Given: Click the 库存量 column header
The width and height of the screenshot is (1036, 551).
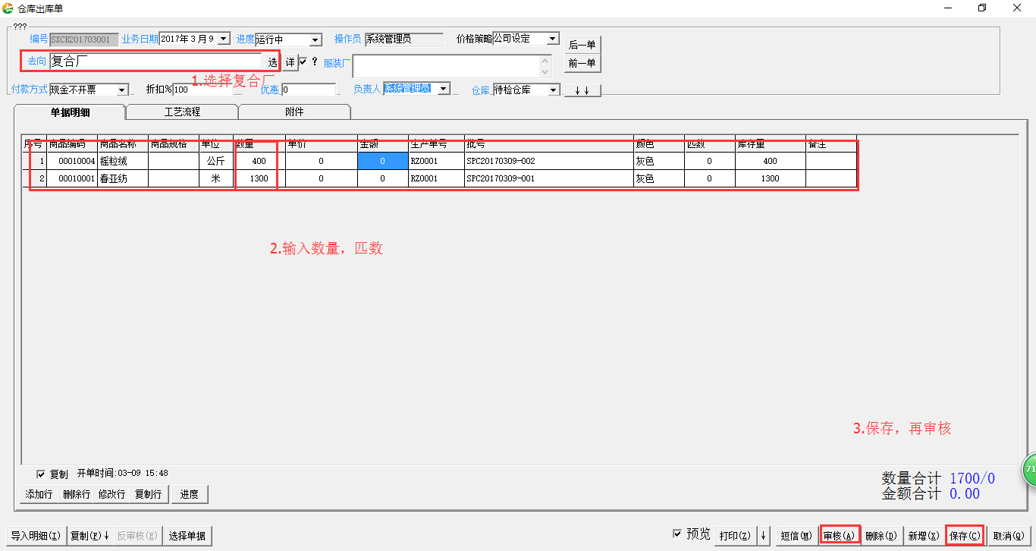Looking at the screenshot, I should (x=770, y=143).
